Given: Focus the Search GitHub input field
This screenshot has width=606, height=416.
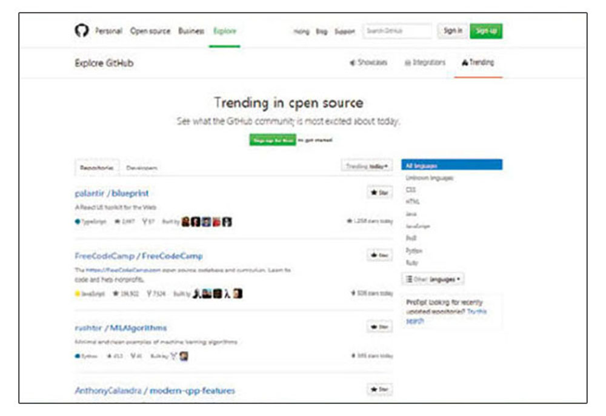Looking at the screenshot, I should (x=397, y=31).
